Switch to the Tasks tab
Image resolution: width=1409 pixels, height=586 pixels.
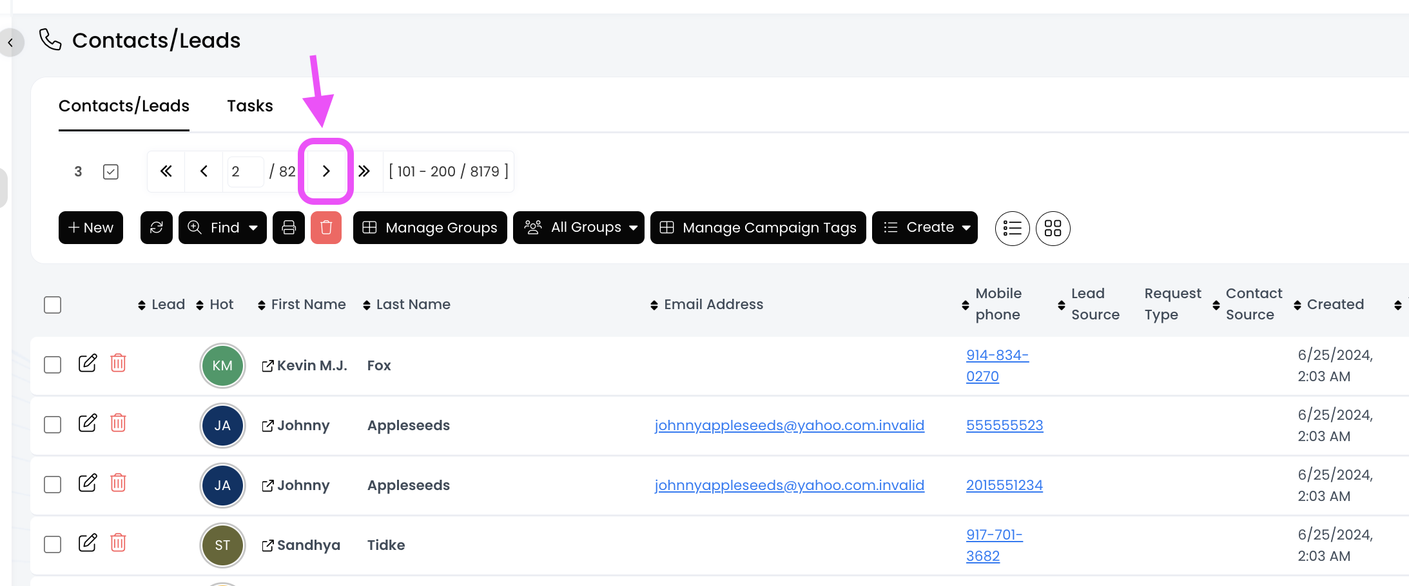tap(250, 106)
